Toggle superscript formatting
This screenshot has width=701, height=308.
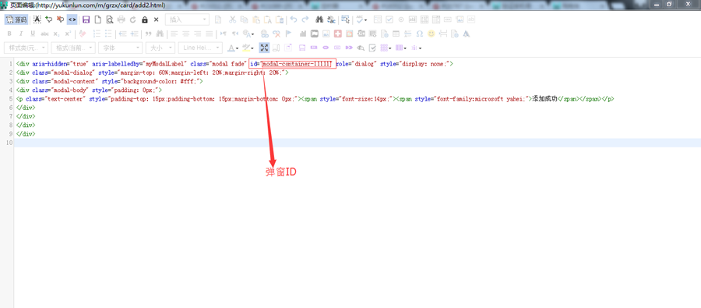point(68,34)
